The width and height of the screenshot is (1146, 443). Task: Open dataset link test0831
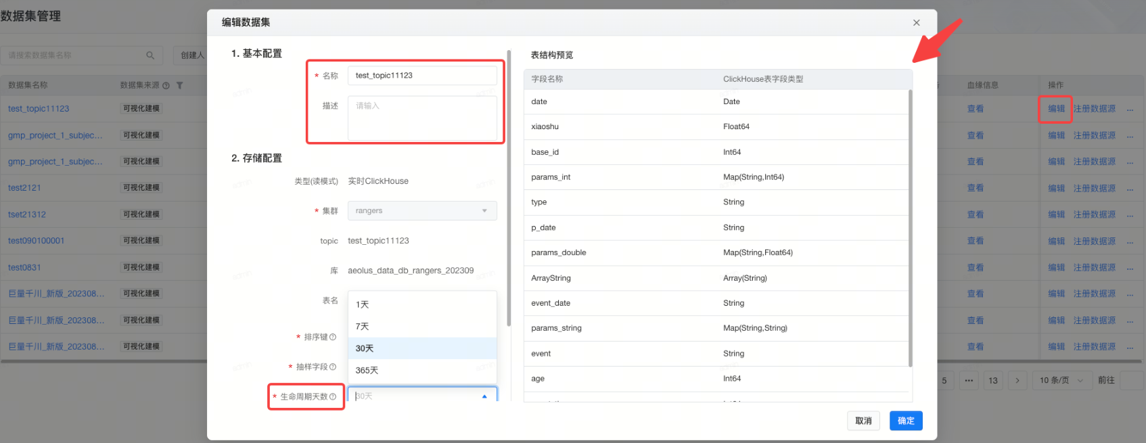pos(24,268)
